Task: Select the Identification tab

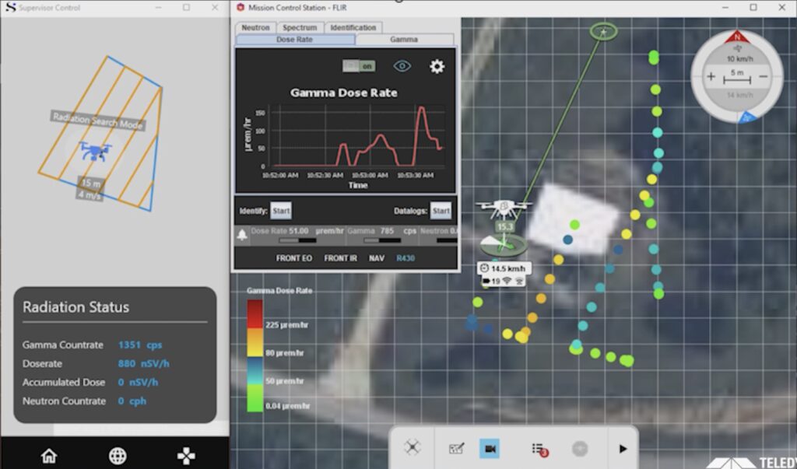Action: pyautogui.click(x=353, y=27)
